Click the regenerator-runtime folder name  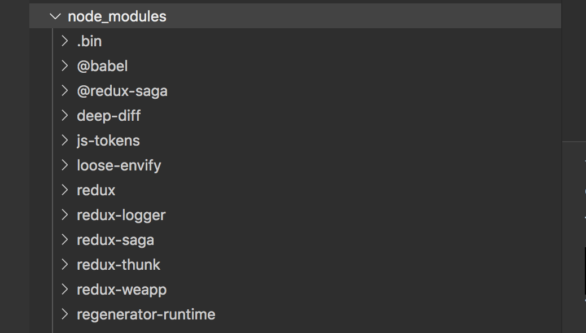[x=146, y=314]
